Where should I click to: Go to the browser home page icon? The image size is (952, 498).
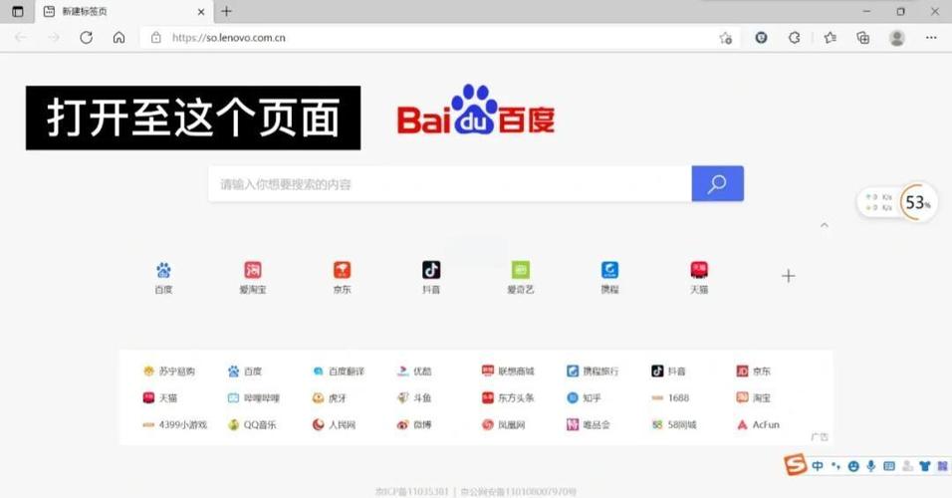(x=119, y=38)
